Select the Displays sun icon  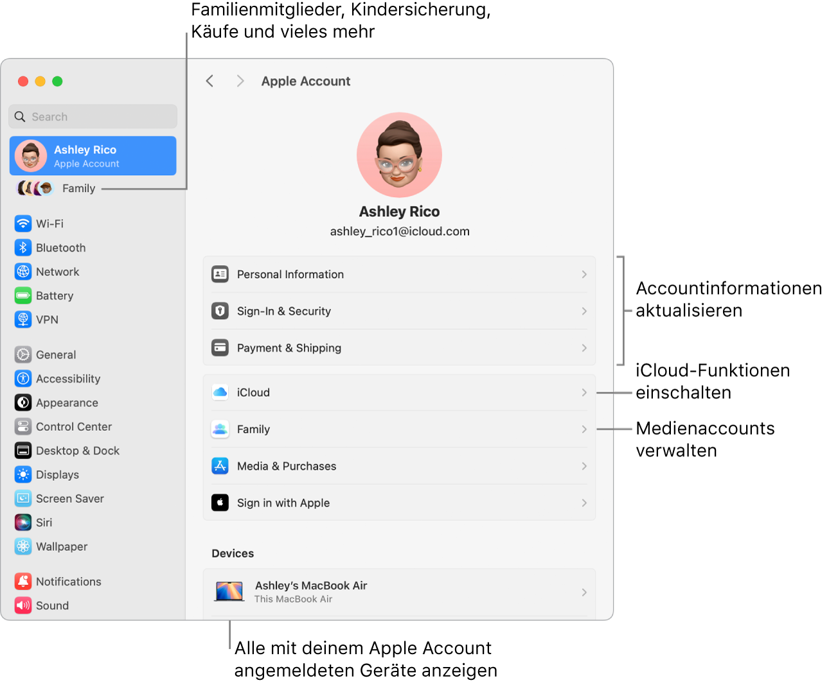point(23,474)
